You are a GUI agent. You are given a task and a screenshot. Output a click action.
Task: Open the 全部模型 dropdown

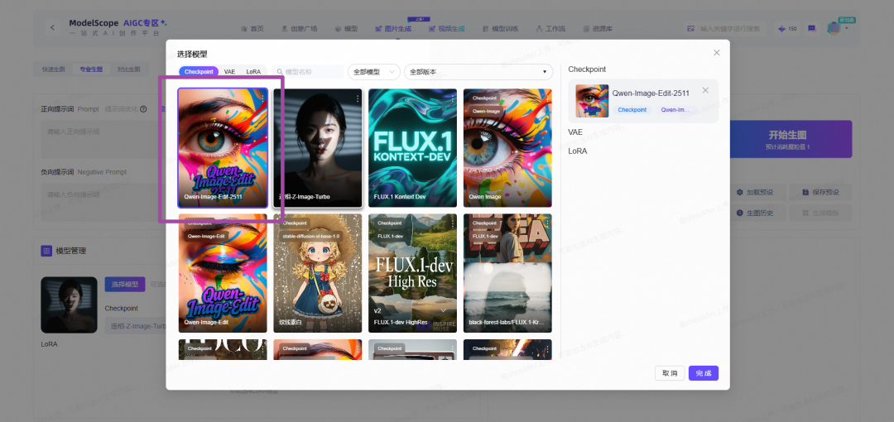(x=374, y=72)
